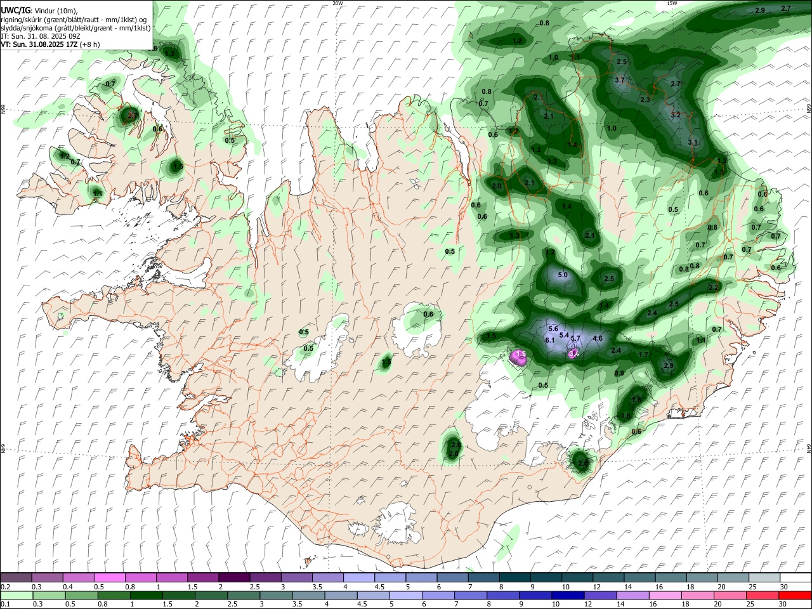Viewport: 812px width, 609px height.
Task: Click the 5.6 precipitation value
Action: (553, 329)
